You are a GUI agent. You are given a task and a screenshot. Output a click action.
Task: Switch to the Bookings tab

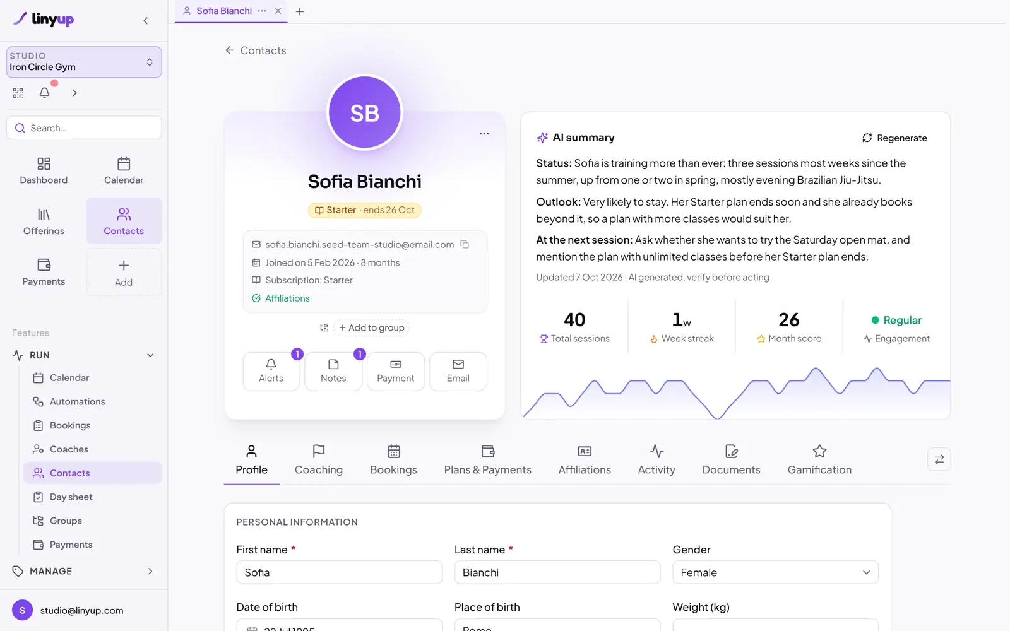pyautogui.click(x=393, y=460)
